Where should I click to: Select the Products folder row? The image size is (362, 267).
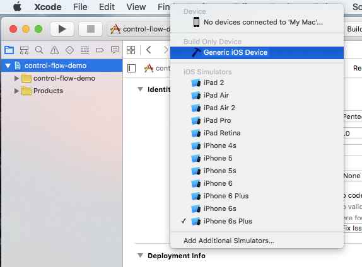[x=62, y=91]
